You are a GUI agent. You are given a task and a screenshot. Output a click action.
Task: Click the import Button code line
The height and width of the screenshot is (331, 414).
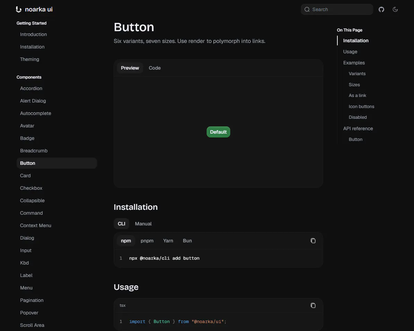pyautogui.click(x=178, y=322)
